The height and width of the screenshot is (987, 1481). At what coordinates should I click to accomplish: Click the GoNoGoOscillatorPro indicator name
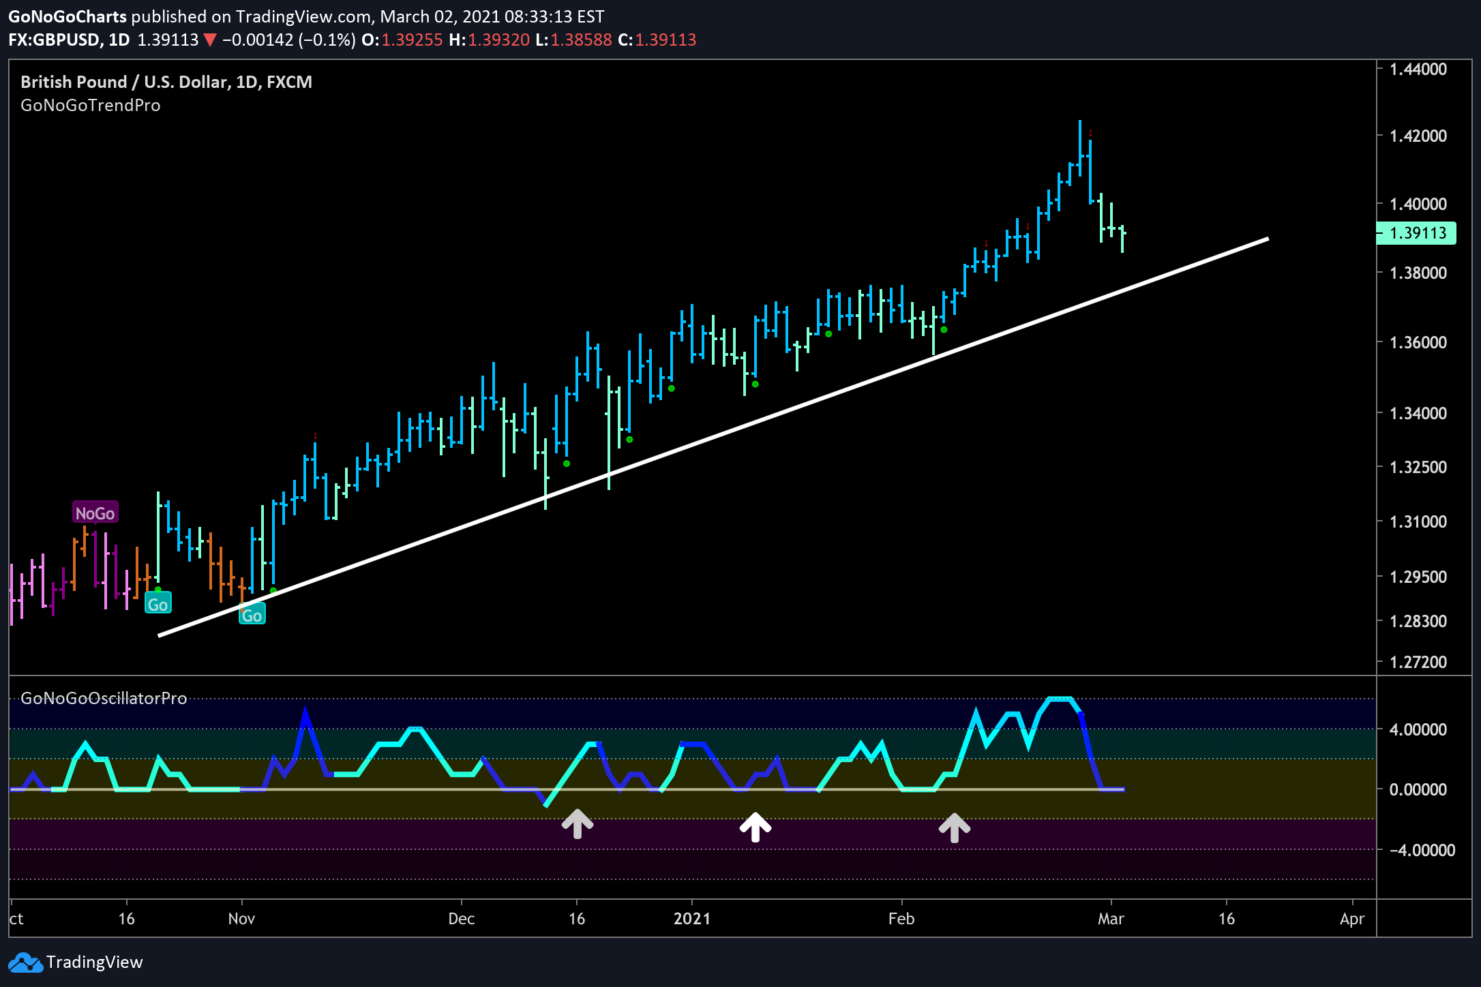pos(104,699)
